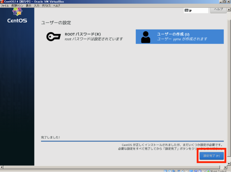Screen dimensions: 231x172
Task: Click the installation progress bar
Action: pos(132,141)
